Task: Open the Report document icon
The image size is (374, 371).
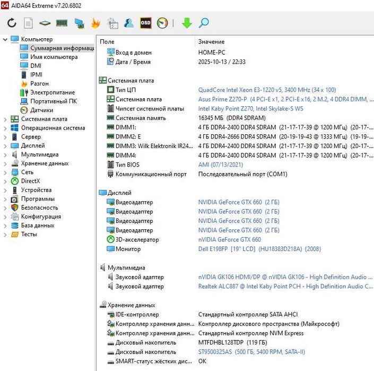Action: (x=28, y=23)
